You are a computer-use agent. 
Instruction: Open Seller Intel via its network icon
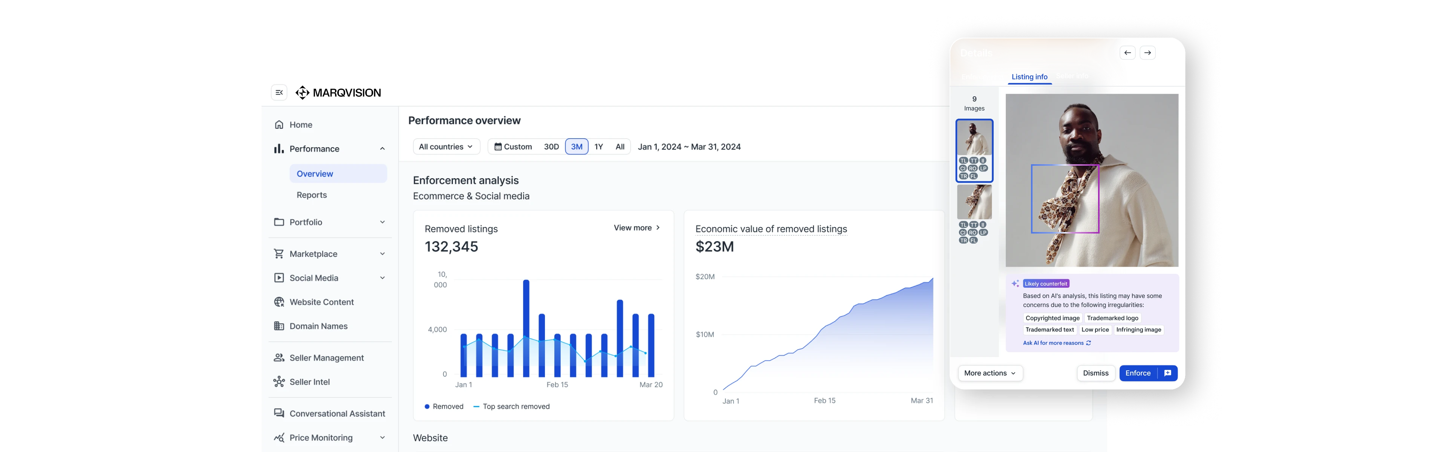(x=278, y=381)
